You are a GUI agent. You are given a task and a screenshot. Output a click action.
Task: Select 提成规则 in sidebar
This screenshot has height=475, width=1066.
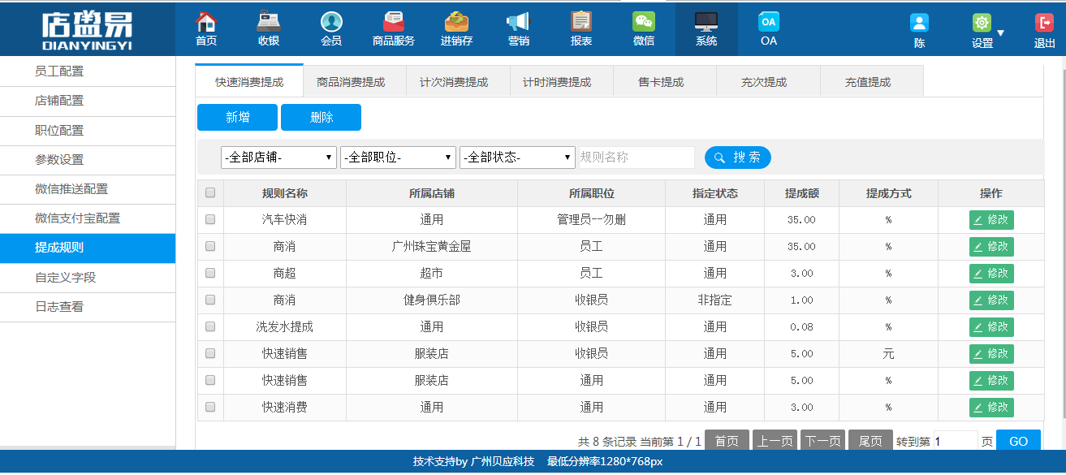(x=88, y=248)
